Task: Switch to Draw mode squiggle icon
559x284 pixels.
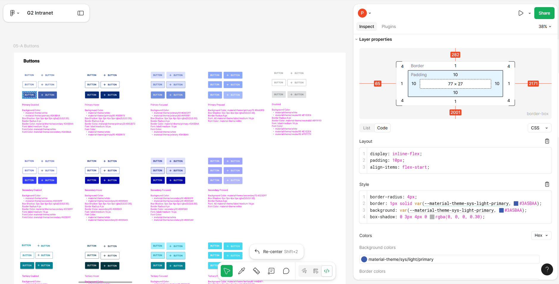Action: [x=304, y=271]
